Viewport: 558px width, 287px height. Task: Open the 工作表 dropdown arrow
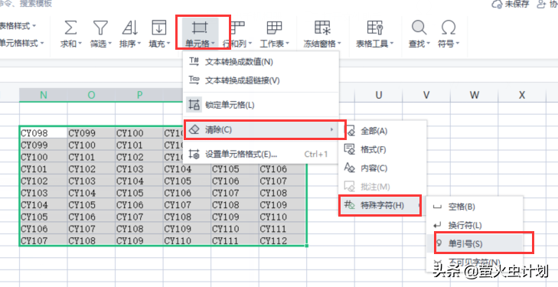[x=287, y=44]
